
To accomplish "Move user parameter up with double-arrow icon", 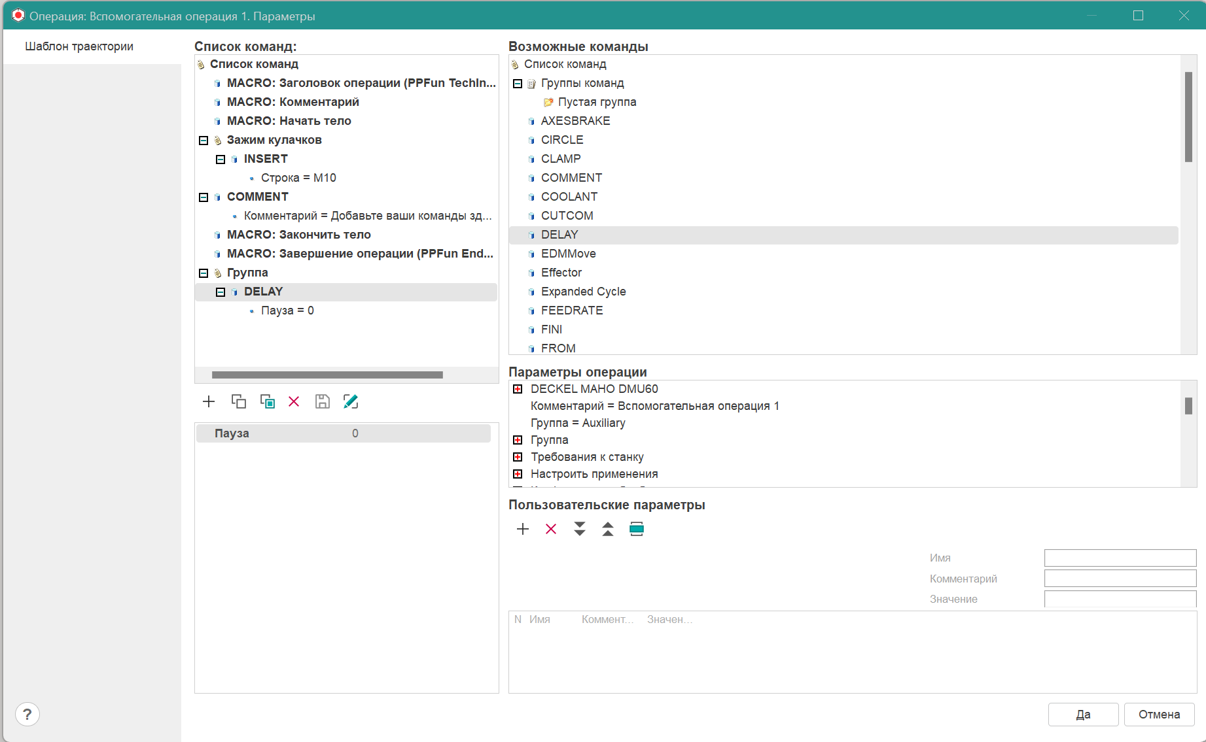I will [x=608, y=529].
